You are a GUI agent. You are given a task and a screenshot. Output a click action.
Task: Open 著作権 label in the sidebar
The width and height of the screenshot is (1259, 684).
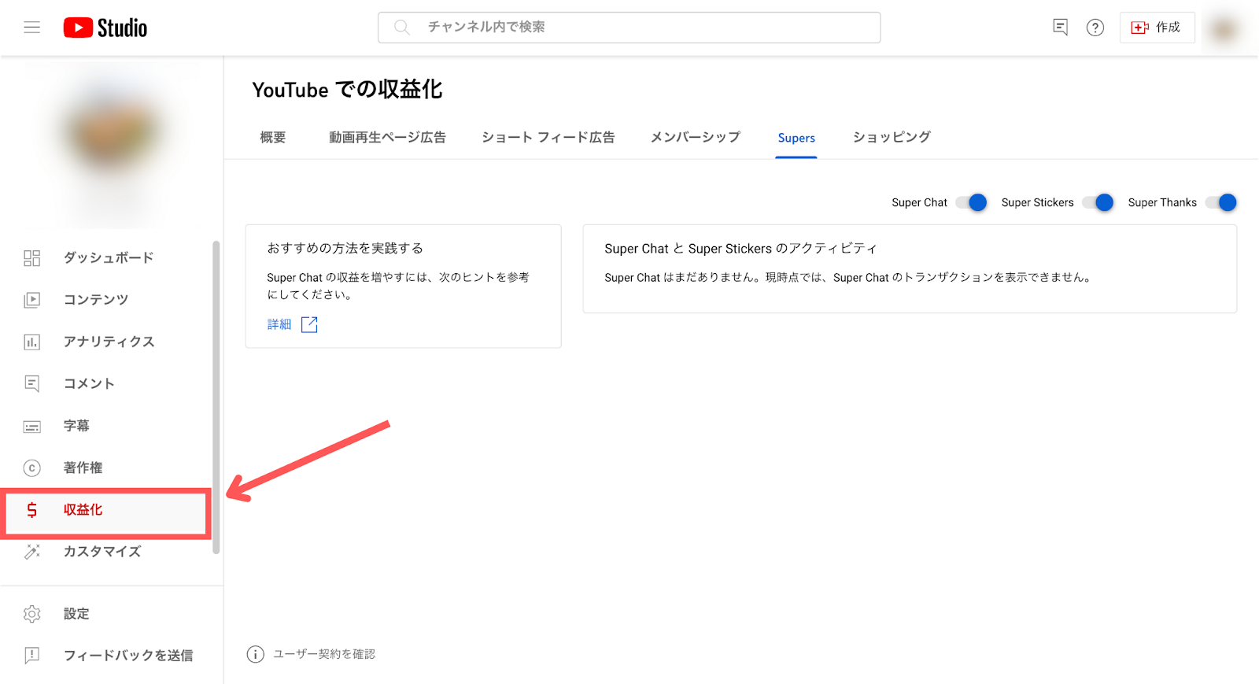point(83,468)
